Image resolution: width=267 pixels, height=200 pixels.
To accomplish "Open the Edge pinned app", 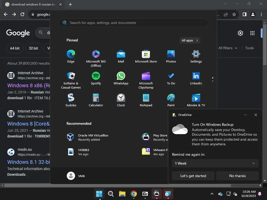I will click(x=71, y=57).
